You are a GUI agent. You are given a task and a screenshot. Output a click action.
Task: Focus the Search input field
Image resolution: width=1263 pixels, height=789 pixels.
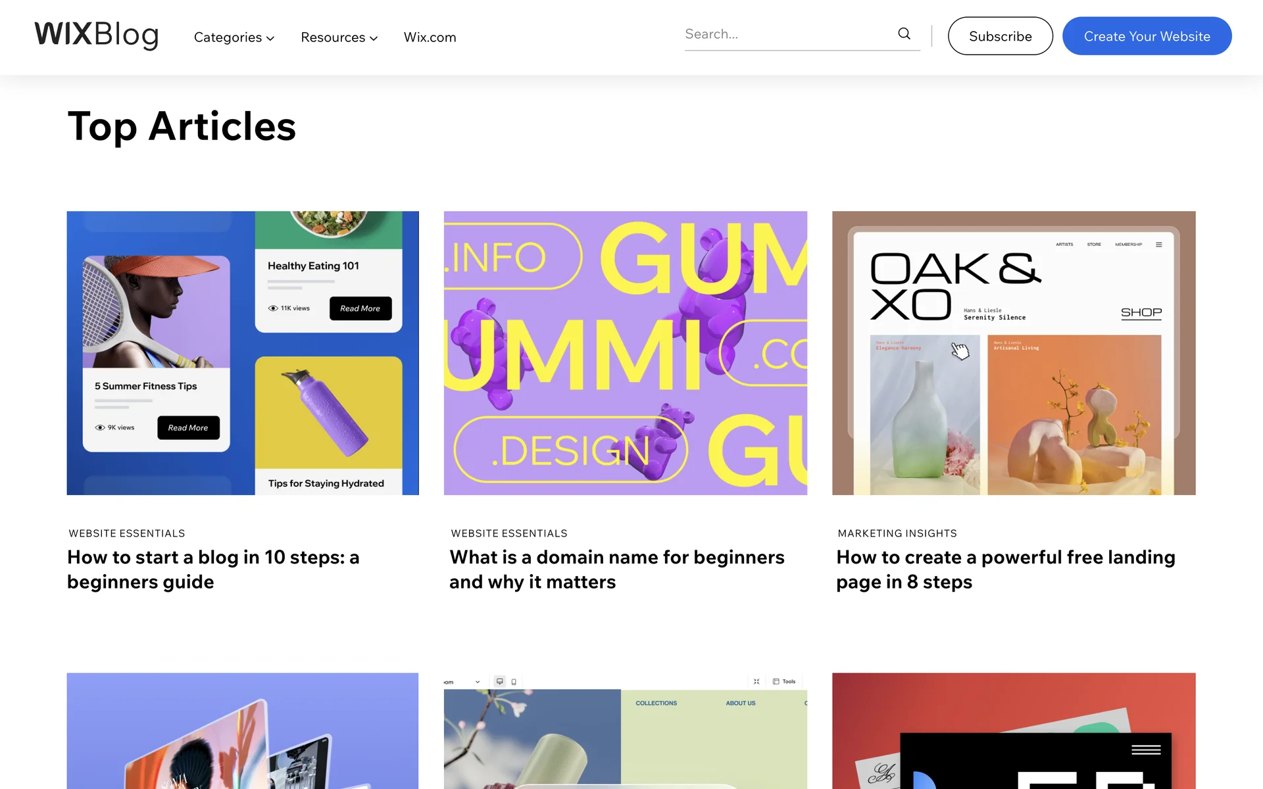tap(786, 34)
